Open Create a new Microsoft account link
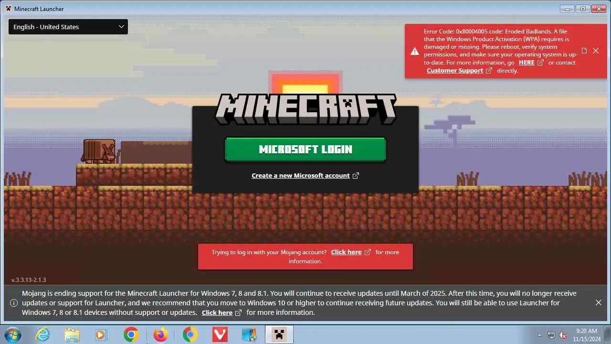Image resolution: width=611 pixels, height=344 pixels. [x=301, y=176]
